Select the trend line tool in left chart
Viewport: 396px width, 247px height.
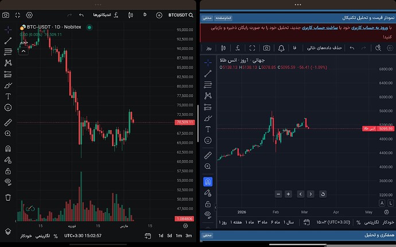coord(8,41)
